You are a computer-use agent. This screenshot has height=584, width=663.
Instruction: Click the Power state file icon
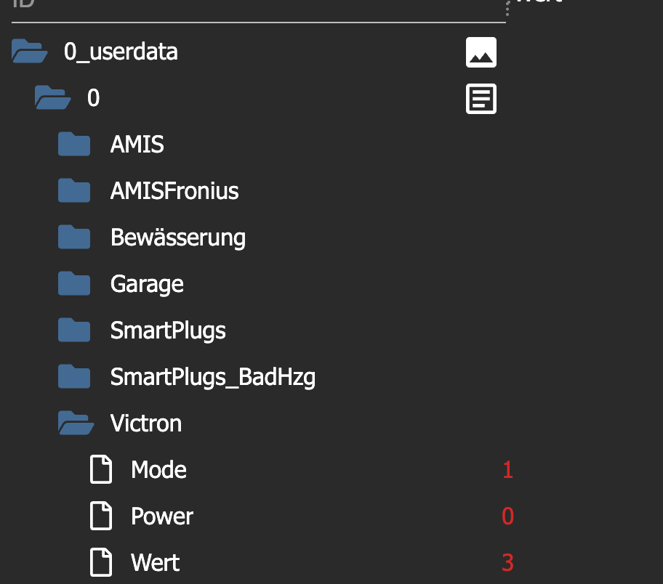coord(101,516)
